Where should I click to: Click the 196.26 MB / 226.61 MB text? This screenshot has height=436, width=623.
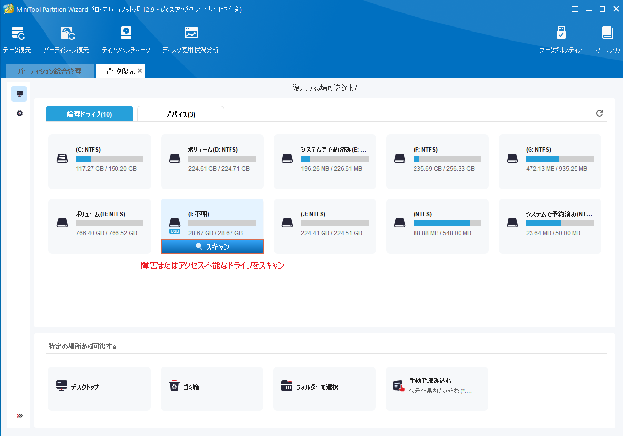click(331, 169)
